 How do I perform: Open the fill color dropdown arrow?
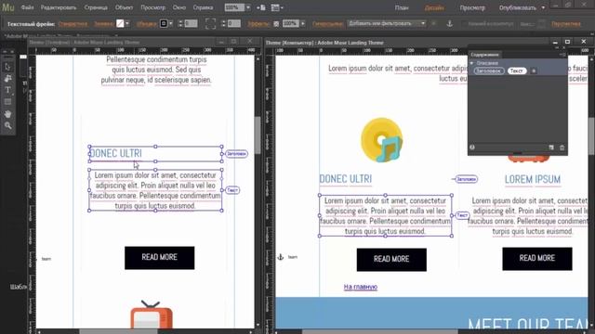(127, 23)
